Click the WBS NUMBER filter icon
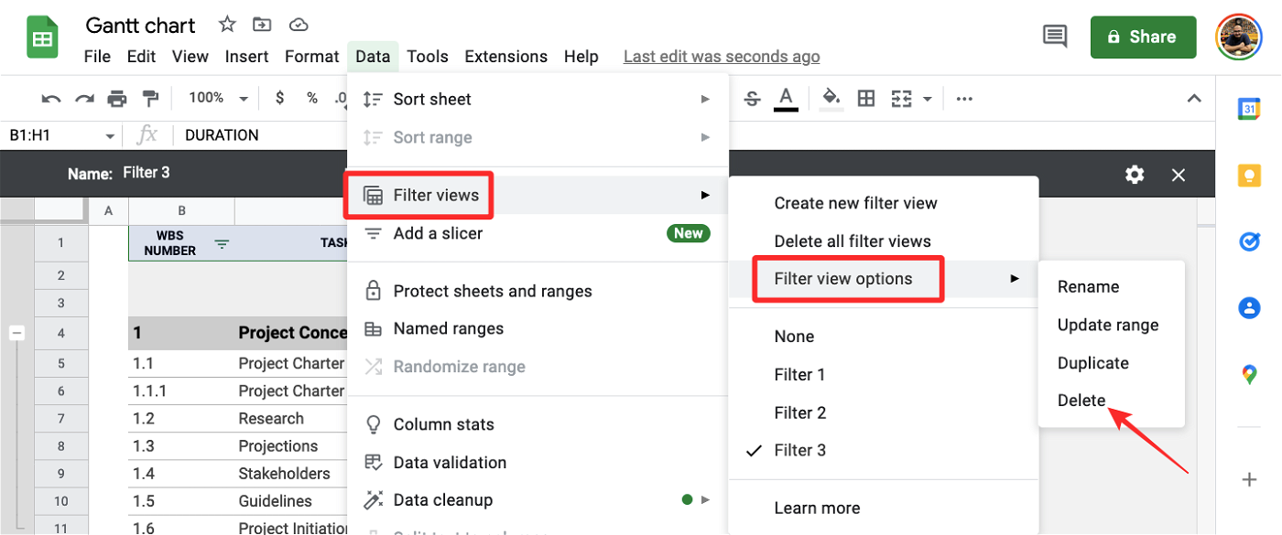Viewport: 1282px width, 535px height. 222,244
